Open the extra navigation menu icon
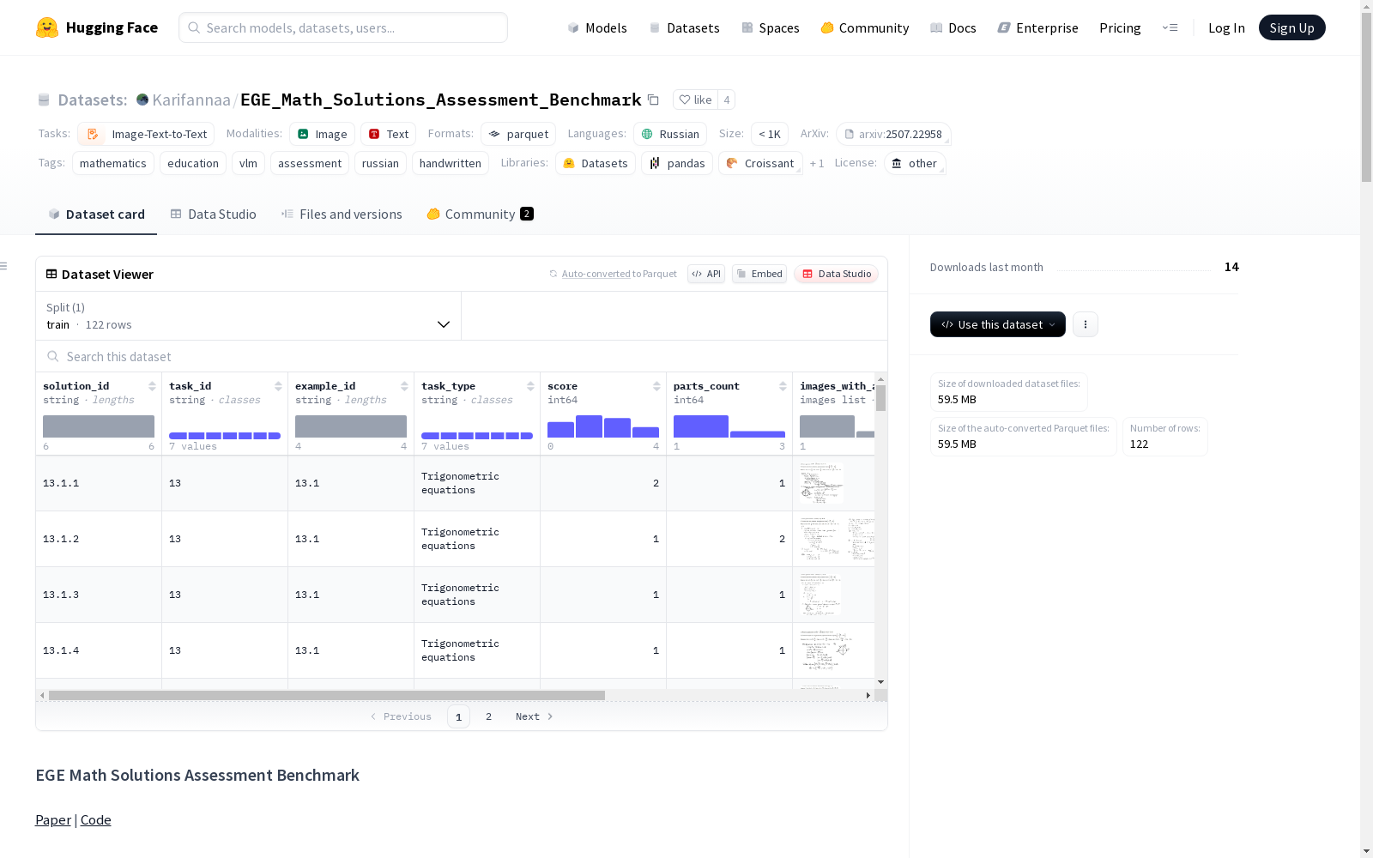The width and height of the screenshot is (1373, 858). [1170, 27]
